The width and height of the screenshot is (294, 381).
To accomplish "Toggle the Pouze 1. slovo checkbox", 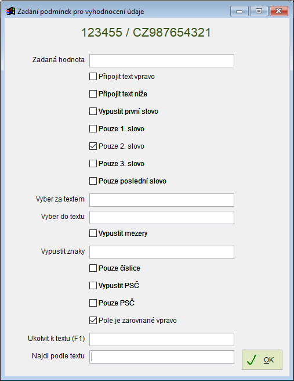I will [93, 129].
